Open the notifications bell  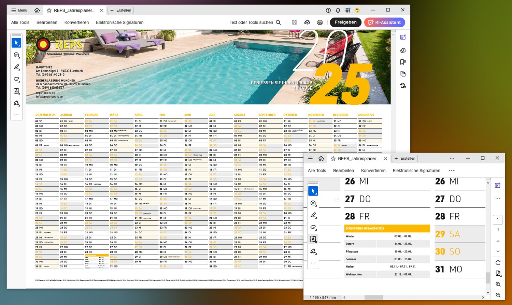[338, 10]
